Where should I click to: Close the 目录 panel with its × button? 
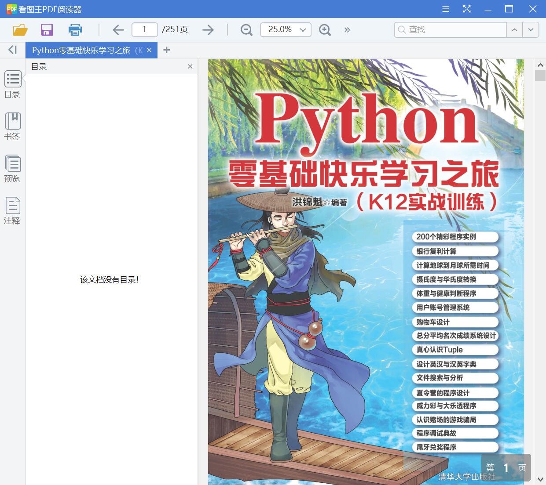[x=190, y=66]
